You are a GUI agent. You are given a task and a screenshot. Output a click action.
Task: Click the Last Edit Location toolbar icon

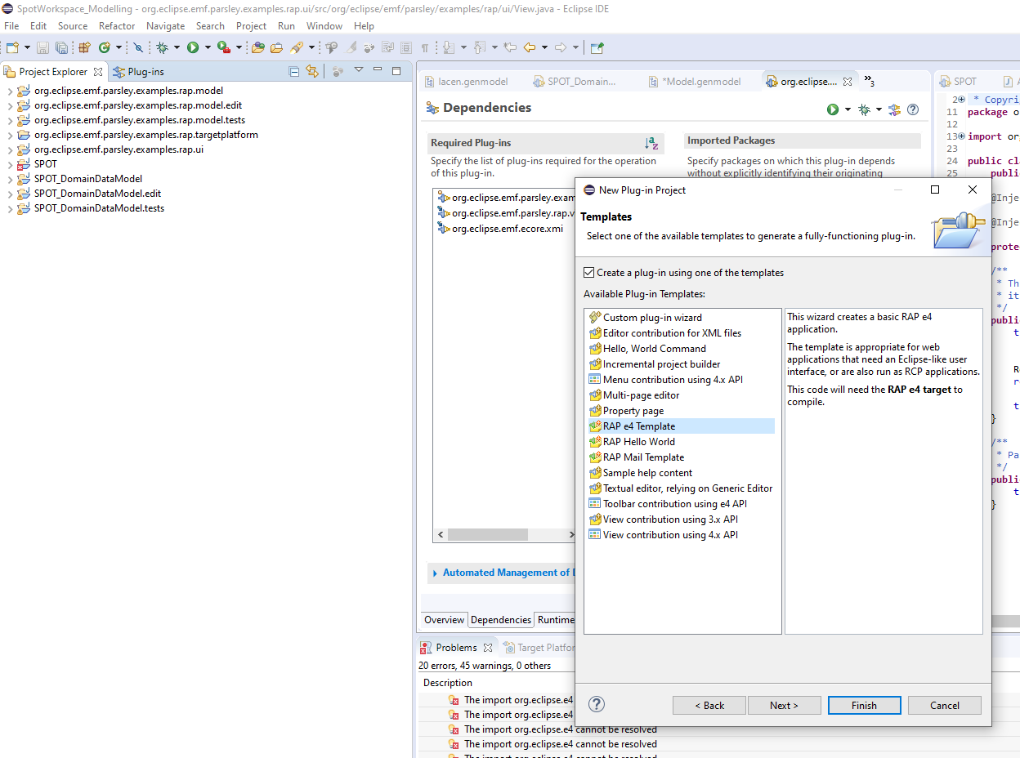(x=511, y=47)
